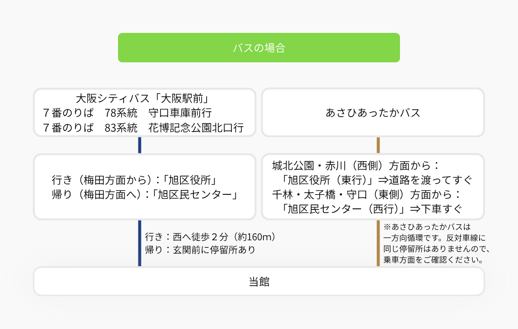
Task: Click the long blue line above 当館
Action: (x=140, y=243)
